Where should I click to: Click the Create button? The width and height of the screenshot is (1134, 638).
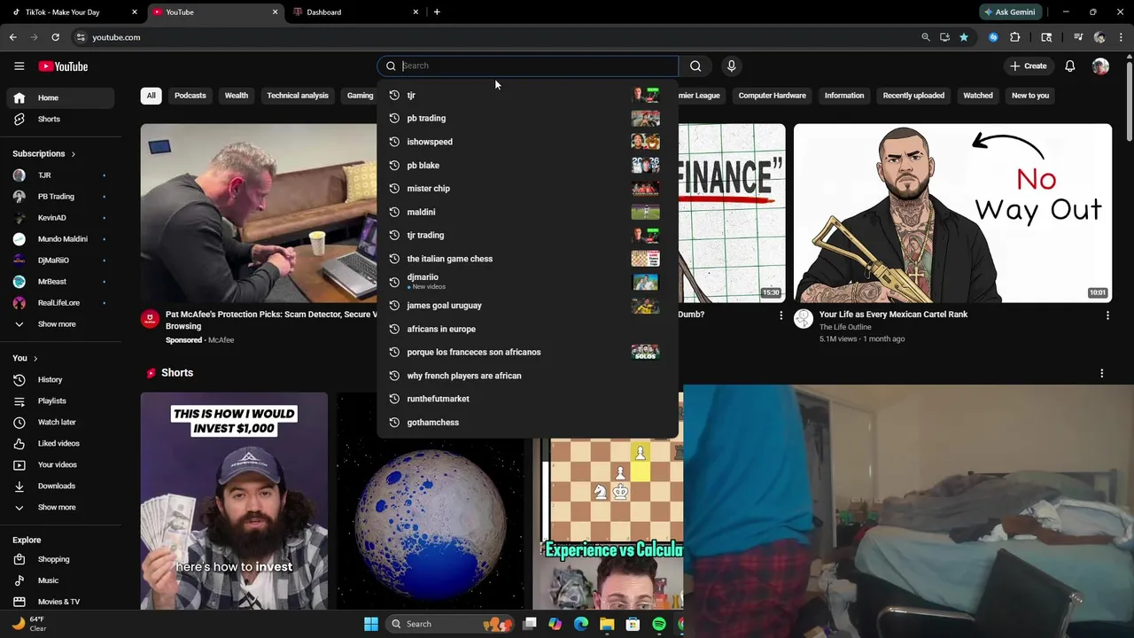click(1028, 66)
